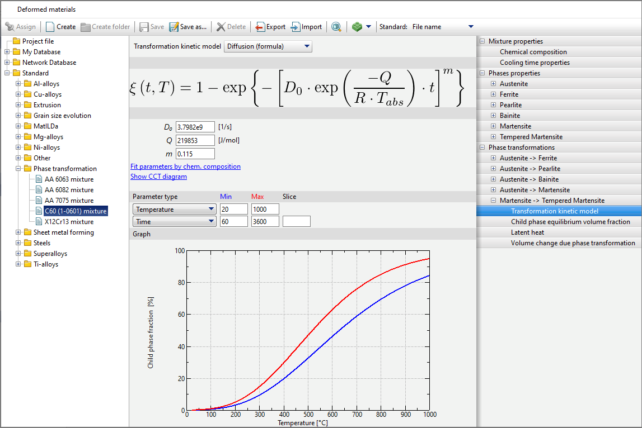Click the Import toolbar icon

click(x=296, y=27)
